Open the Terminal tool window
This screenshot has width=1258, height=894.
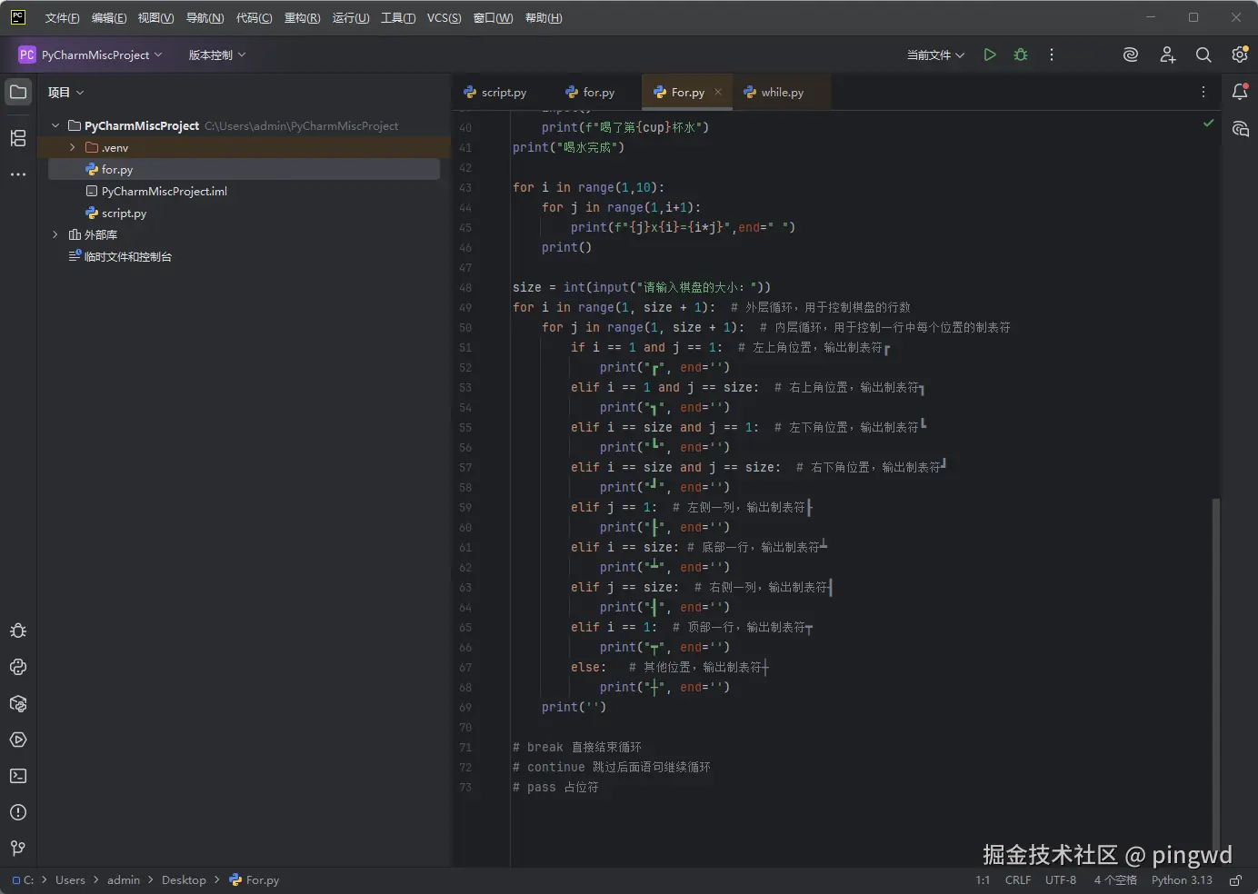pos(18,776)
